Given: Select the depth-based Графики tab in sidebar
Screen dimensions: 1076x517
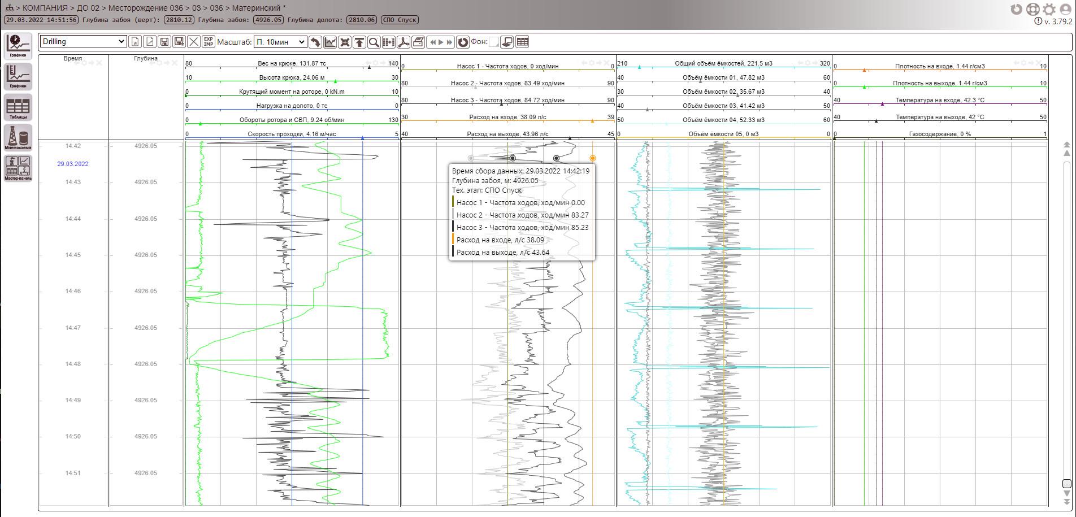Looking at the screenshot, I should [18, 76].
